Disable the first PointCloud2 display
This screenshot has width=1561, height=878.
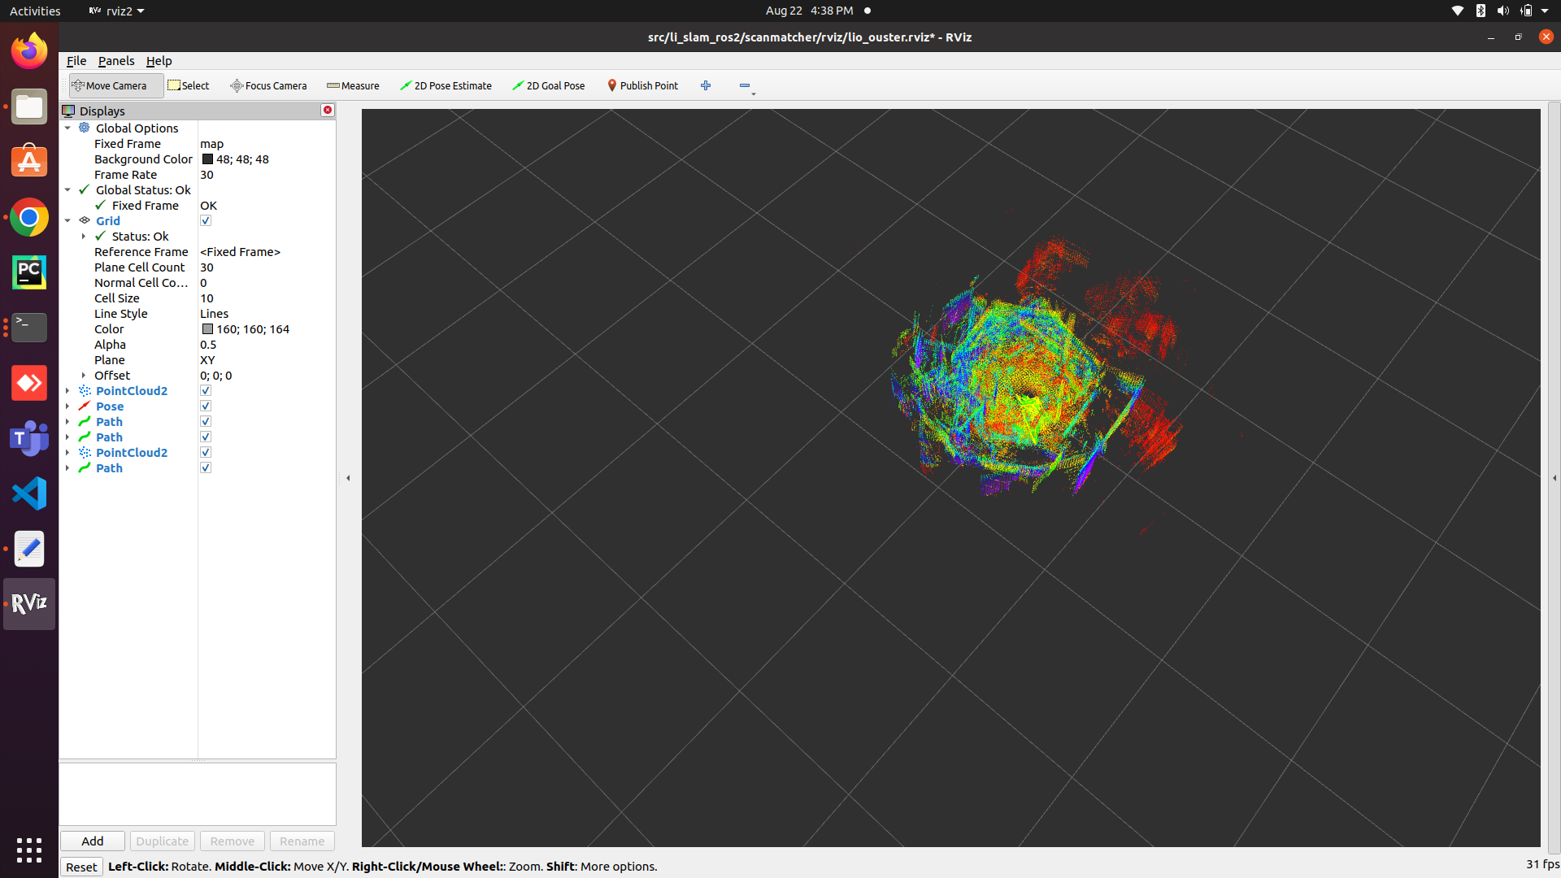(206, 390)
